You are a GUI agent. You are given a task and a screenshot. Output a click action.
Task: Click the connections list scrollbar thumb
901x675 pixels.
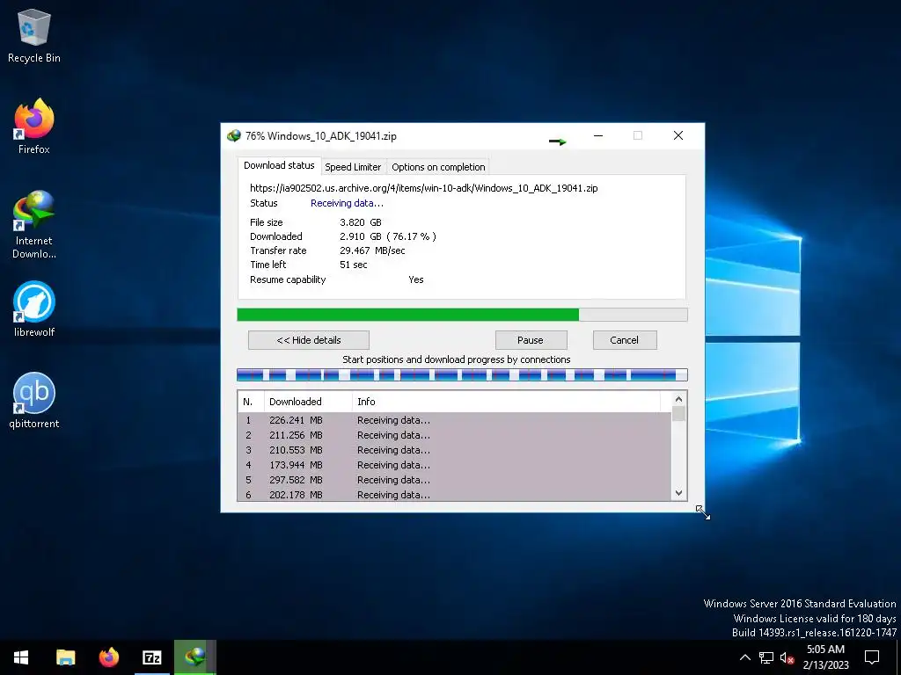pos(678,414)
